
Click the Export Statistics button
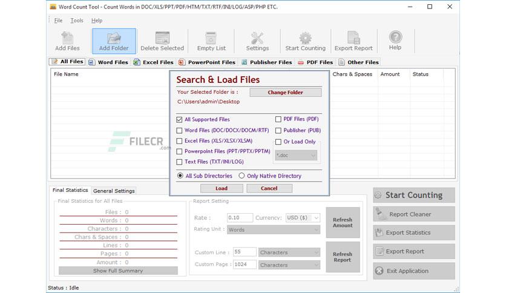tap(414, 232)
